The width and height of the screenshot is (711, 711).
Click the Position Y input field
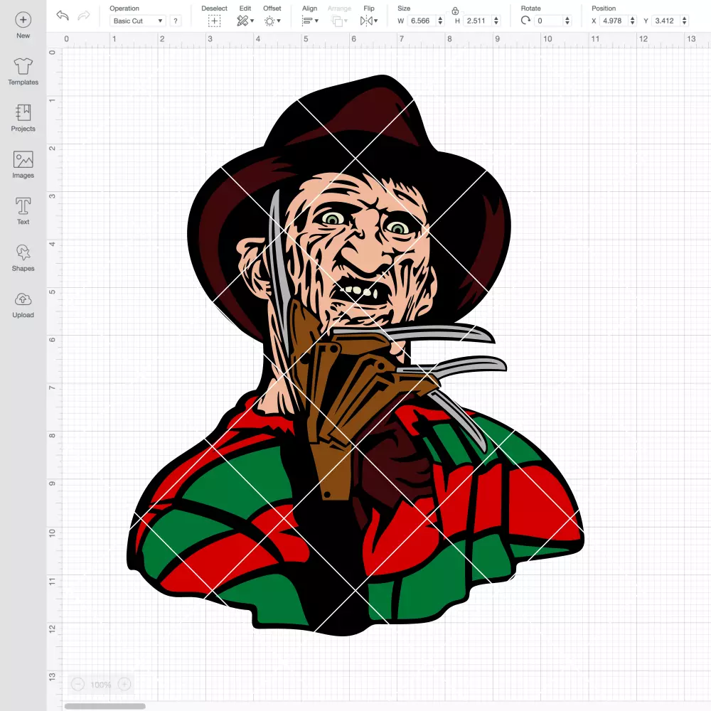pyautogui.click(x=666, y=21)
